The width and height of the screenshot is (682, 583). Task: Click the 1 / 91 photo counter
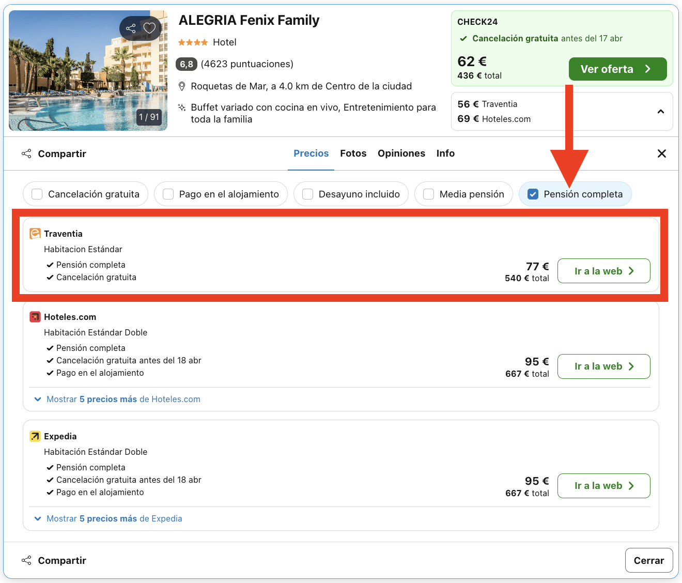[x=149, y=117]
